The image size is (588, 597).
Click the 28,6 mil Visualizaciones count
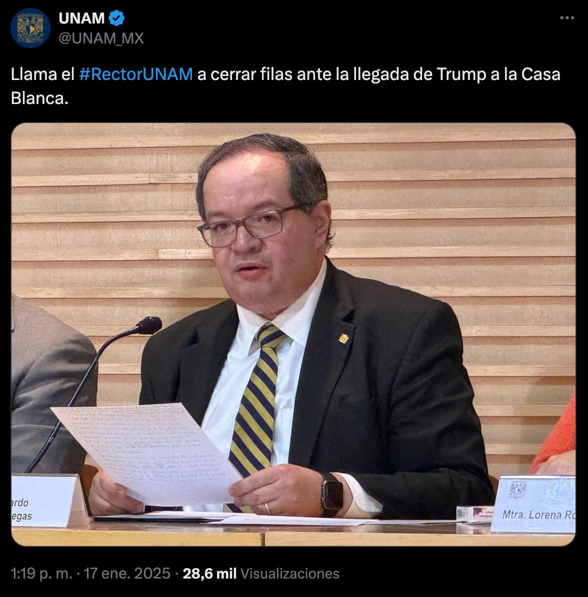point(261,573)
